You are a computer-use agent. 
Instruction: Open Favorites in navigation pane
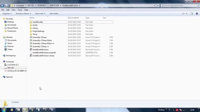click(x=9, y=19)
